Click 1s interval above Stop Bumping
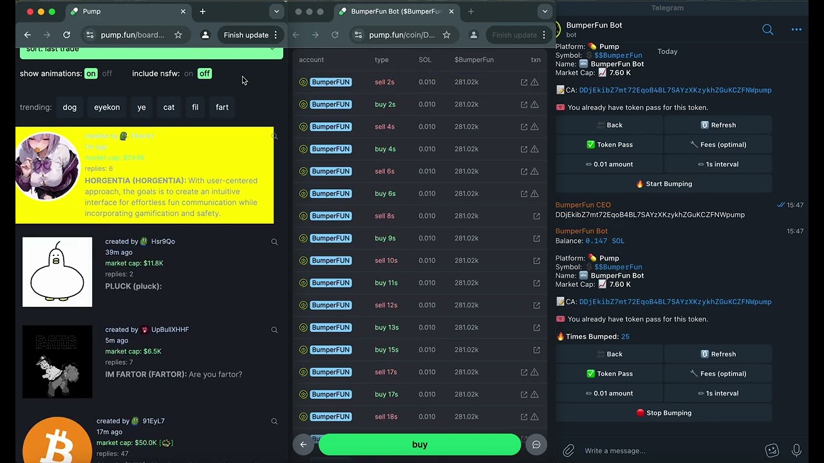 point(718,394)
